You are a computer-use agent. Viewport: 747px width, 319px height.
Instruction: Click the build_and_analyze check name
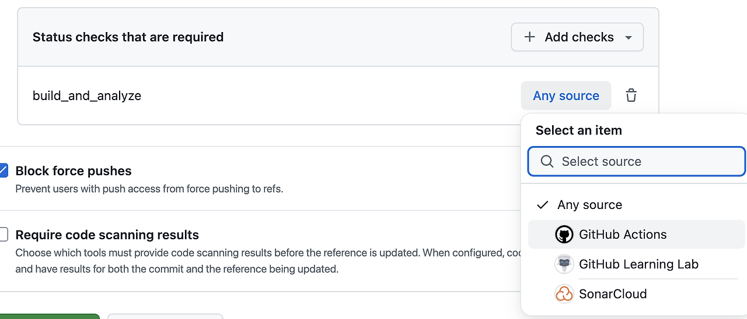[87, 96]
